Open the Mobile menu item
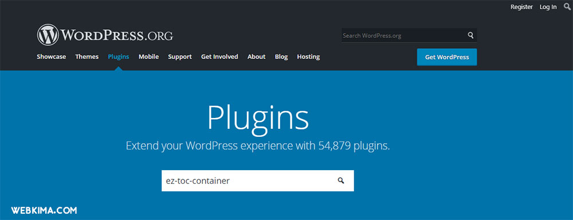The height and width of the screenshot is (220, 573). (x=149, y=57)
